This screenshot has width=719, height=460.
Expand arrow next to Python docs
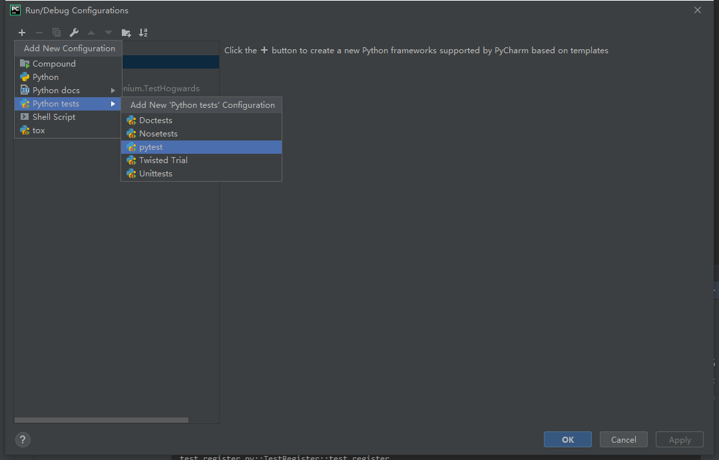[x=113, y=91]
